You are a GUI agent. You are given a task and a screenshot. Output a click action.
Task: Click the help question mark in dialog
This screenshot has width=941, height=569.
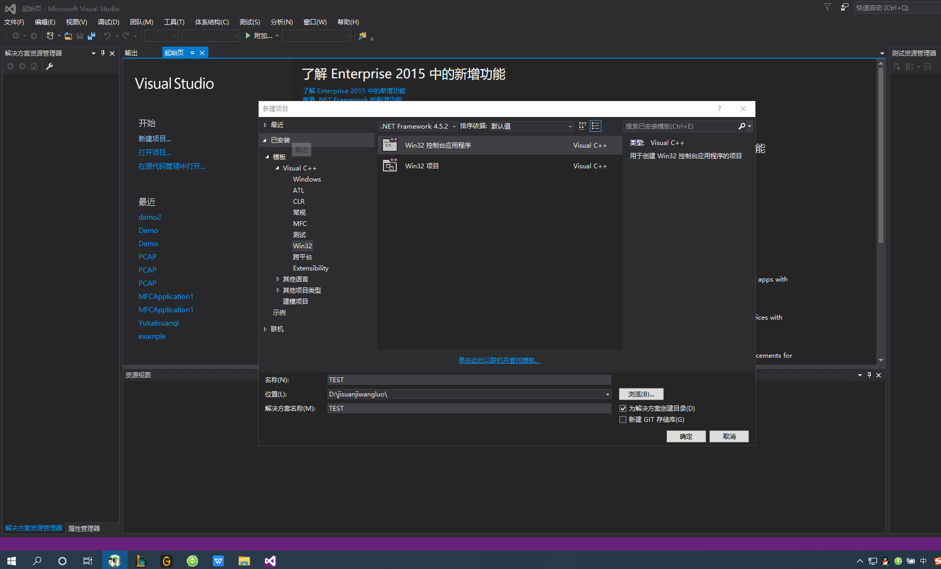tap(719, 109)
